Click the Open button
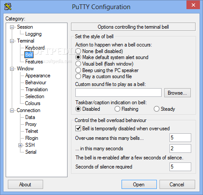The image size is (203, 195). coord(139,185)
